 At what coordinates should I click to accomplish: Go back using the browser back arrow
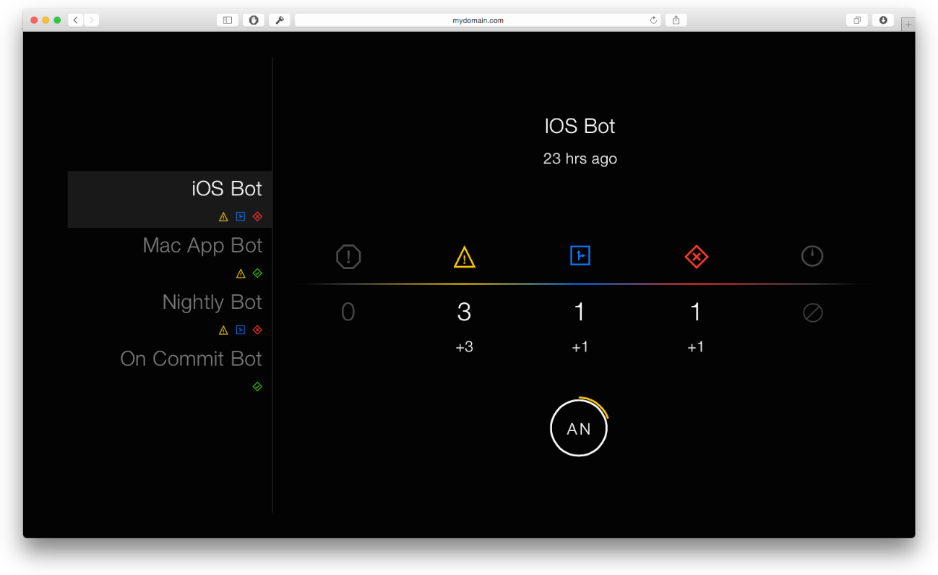point(76,20)
